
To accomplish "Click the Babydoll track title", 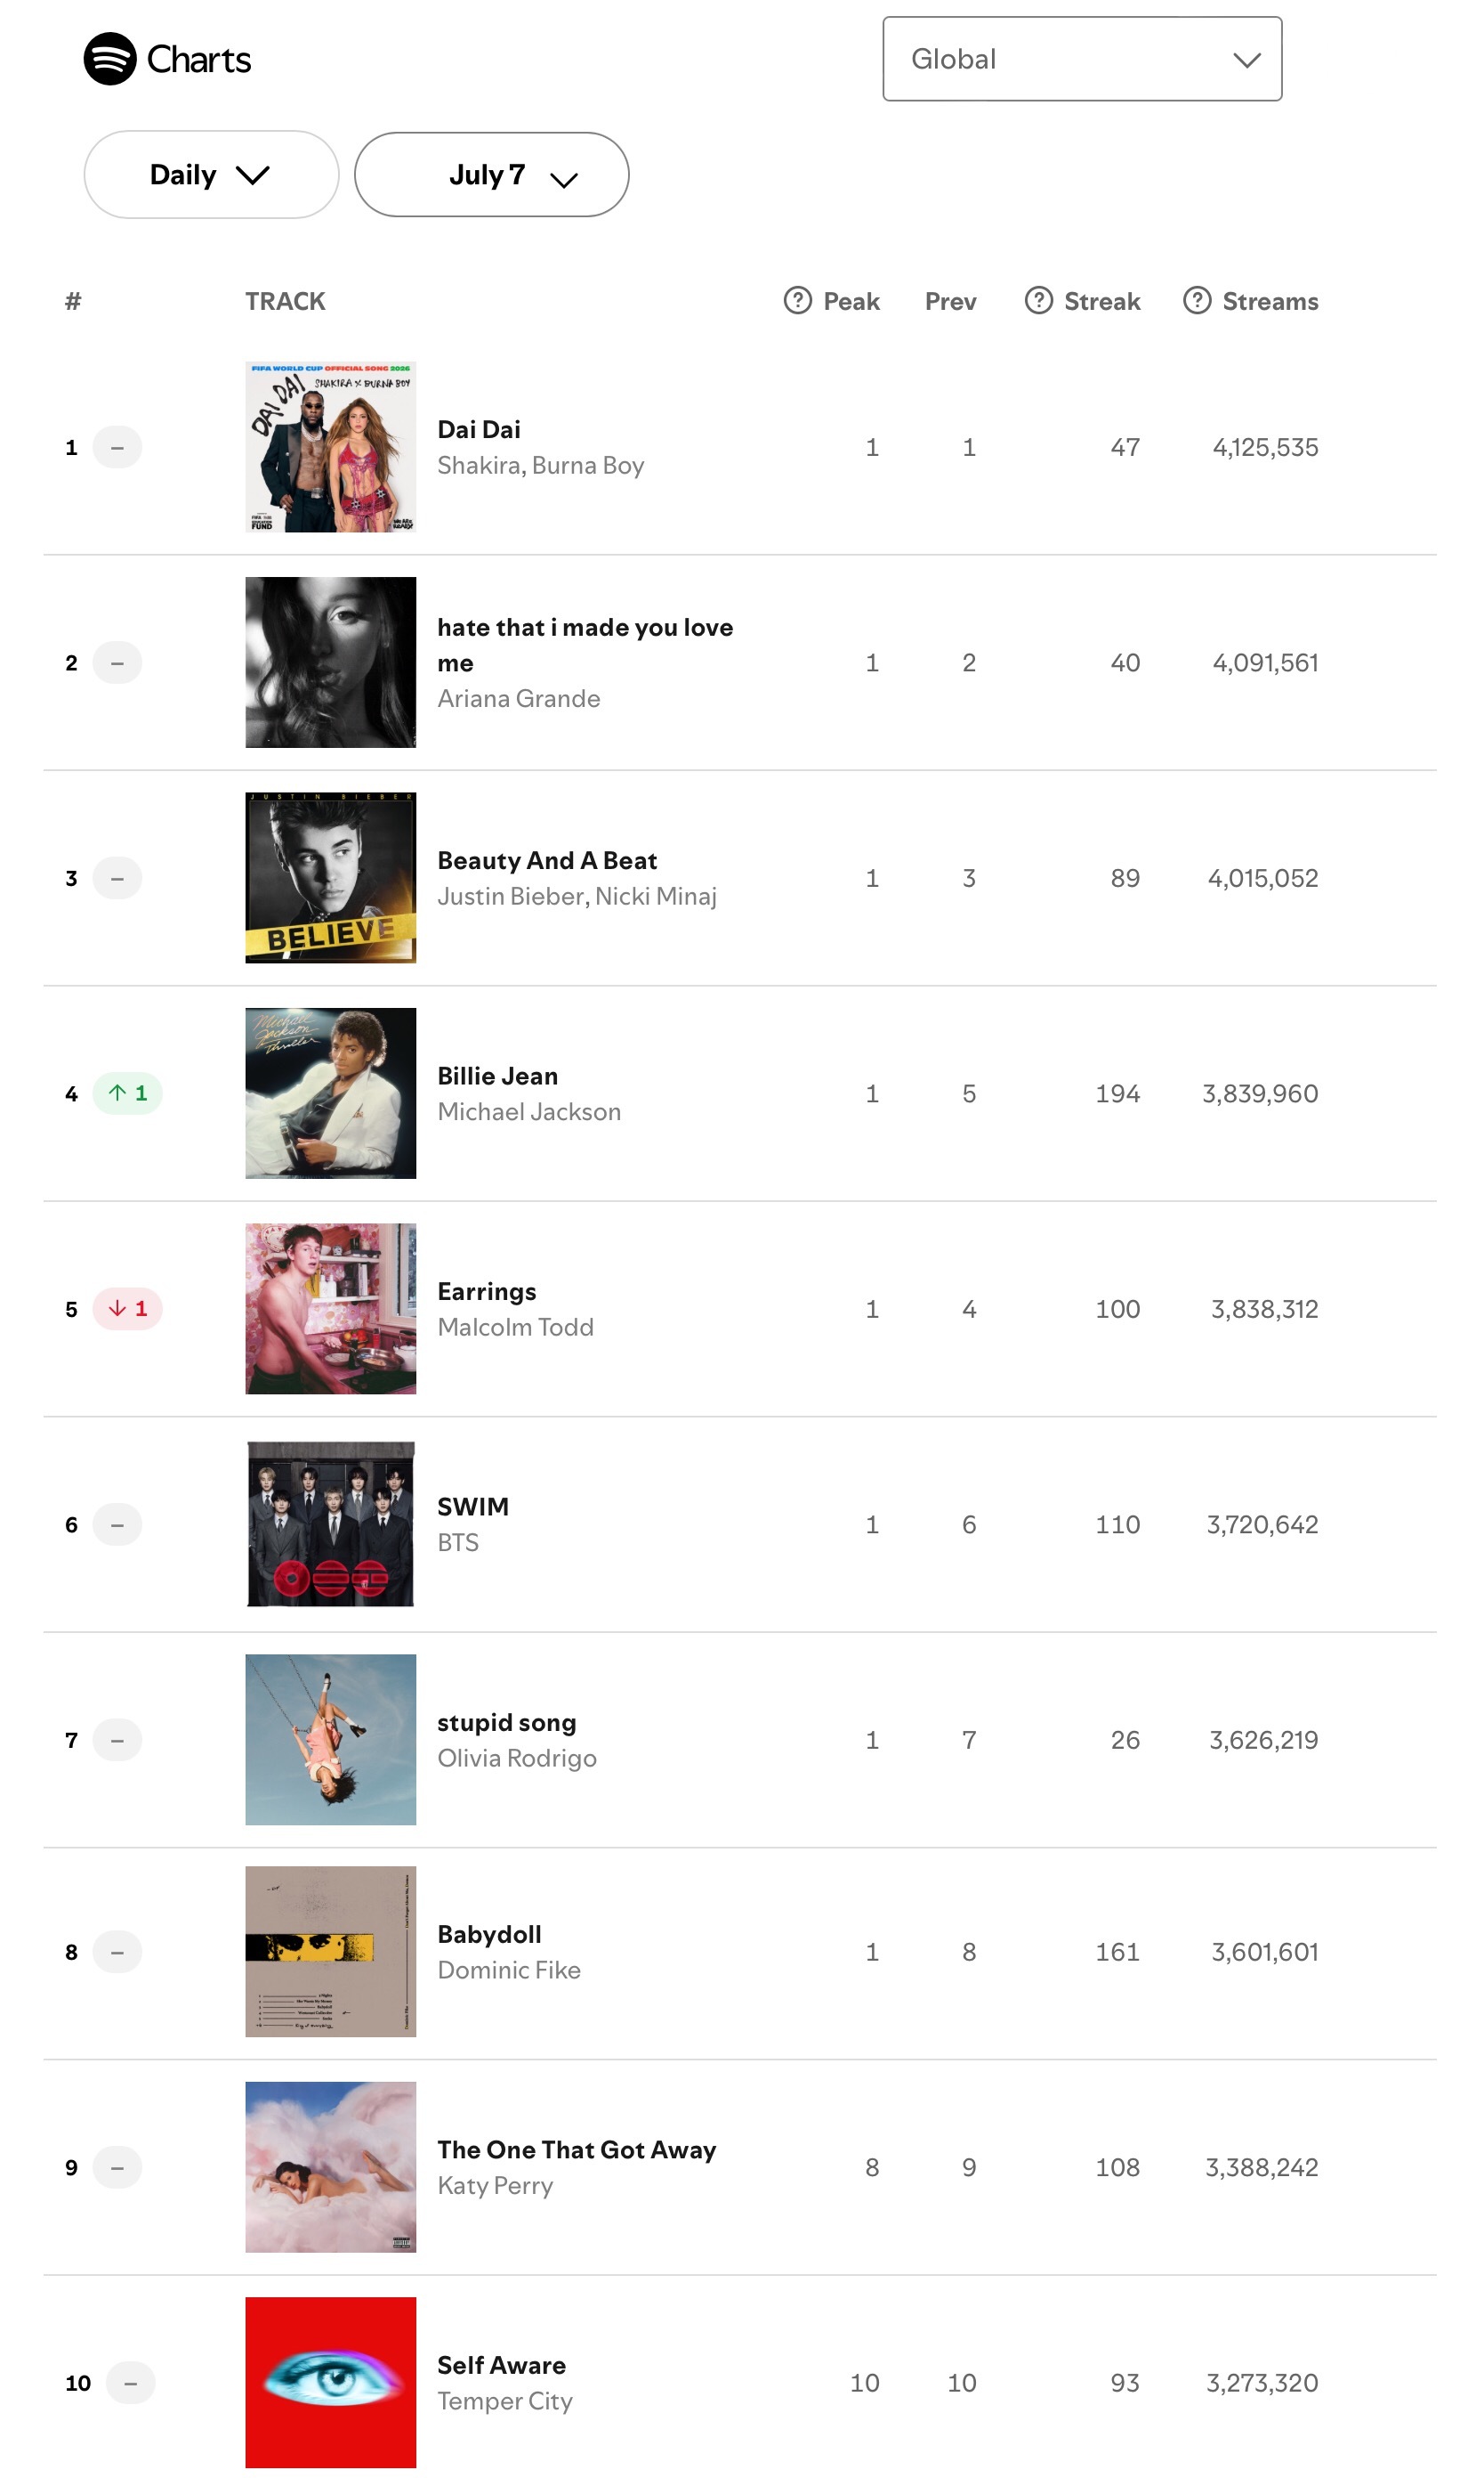I will 489,1934.
